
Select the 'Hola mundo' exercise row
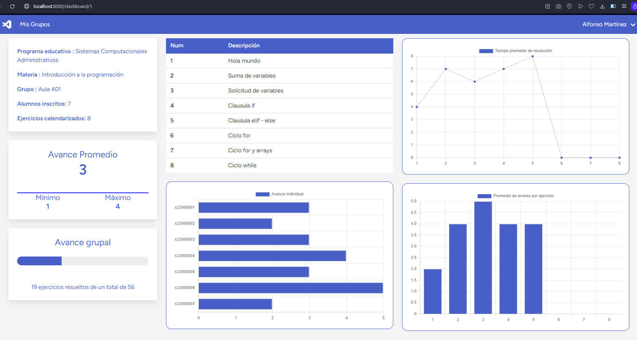point(279,61)
